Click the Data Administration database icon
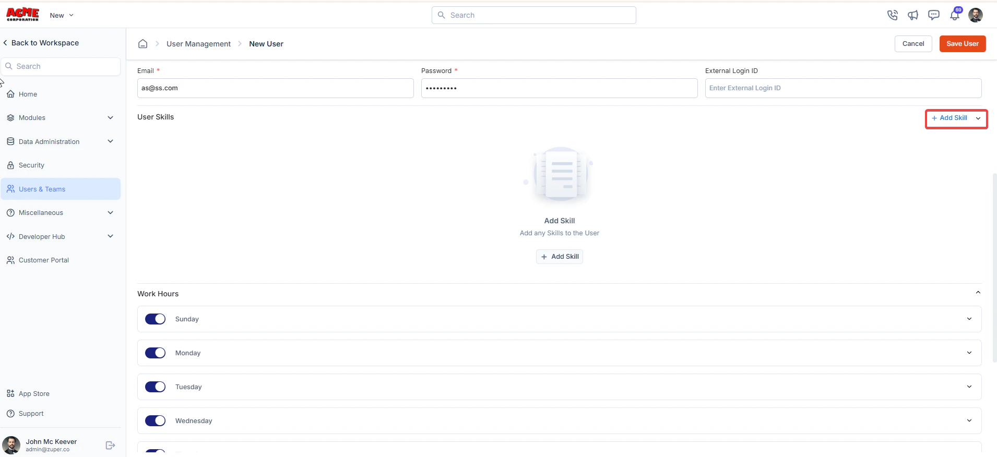 (10, 141)
